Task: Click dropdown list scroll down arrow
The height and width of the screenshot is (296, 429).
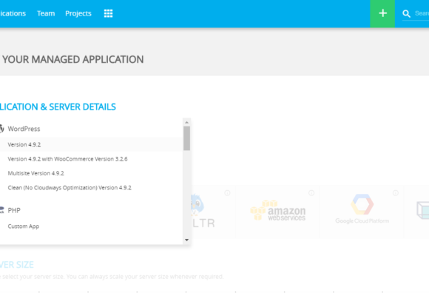Action: tap(186, 240)
